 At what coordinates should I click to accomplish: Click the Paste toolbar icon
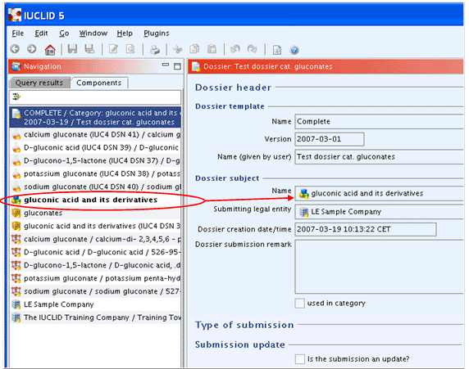[x=212, y=49]
